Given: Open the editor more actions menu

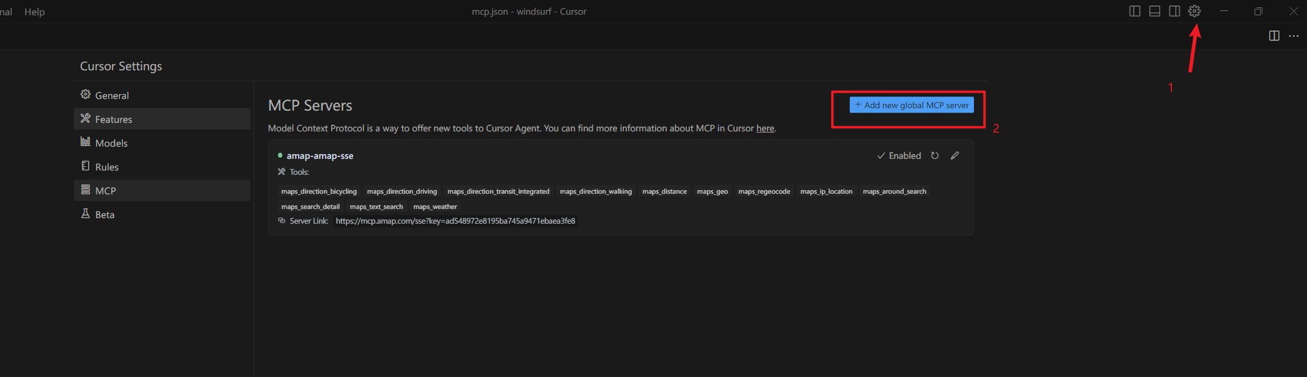Looking at the screenshot, I should 1294,36.
